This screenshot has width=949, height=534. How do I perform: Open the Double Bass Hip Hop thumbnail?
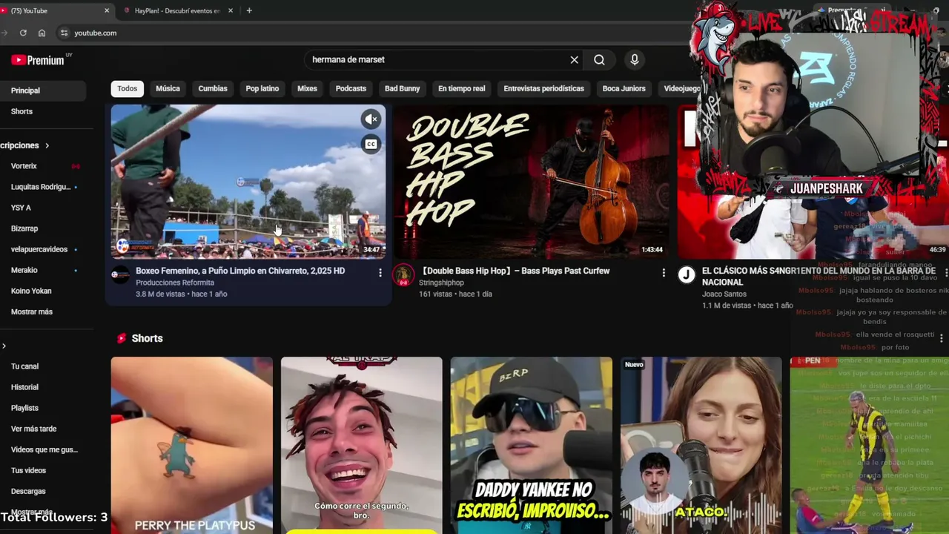(531, 182)
